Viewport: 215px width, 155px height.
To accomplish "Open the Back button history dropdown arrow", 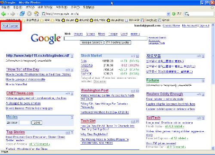I will (x=8, y=14).
